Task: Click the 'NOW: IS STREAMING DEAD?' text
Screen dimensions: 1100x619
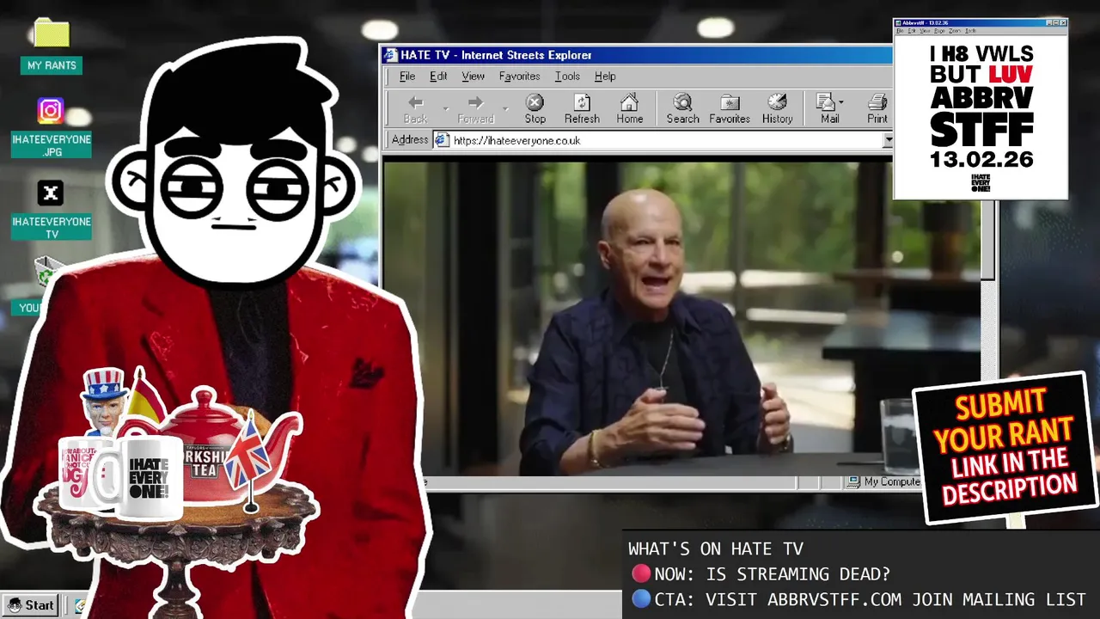Action: tap(772, 574)
